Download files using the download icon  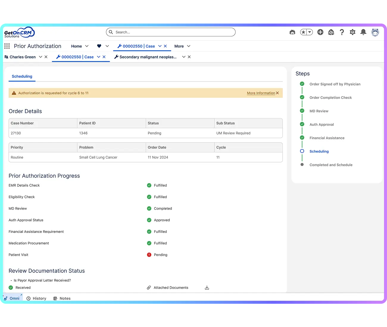coord(207,287)
